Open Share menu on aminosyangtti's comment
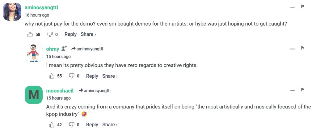Viewport: 316px width, 130px height. [x=88, y=34]
